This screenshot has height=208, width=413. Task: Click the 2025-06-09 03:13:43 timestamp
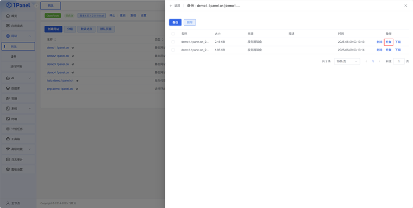pyautogui.click(x=351, y=42)
